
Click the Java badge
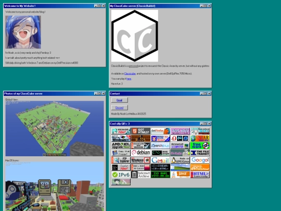(180, 175)
